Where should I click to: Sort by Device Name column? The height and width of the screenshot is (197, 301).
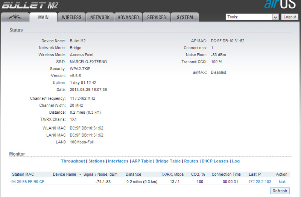coord(64,174)
